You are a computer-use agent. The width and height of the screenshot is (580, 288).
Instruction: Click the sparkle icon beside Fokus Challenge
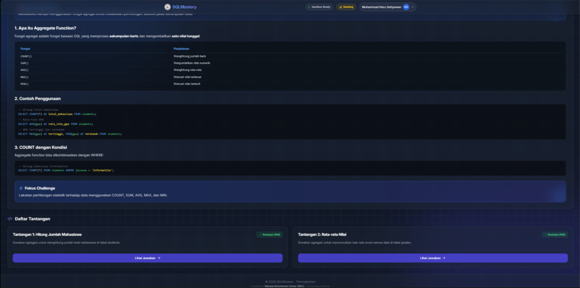(x=21, y=188)
